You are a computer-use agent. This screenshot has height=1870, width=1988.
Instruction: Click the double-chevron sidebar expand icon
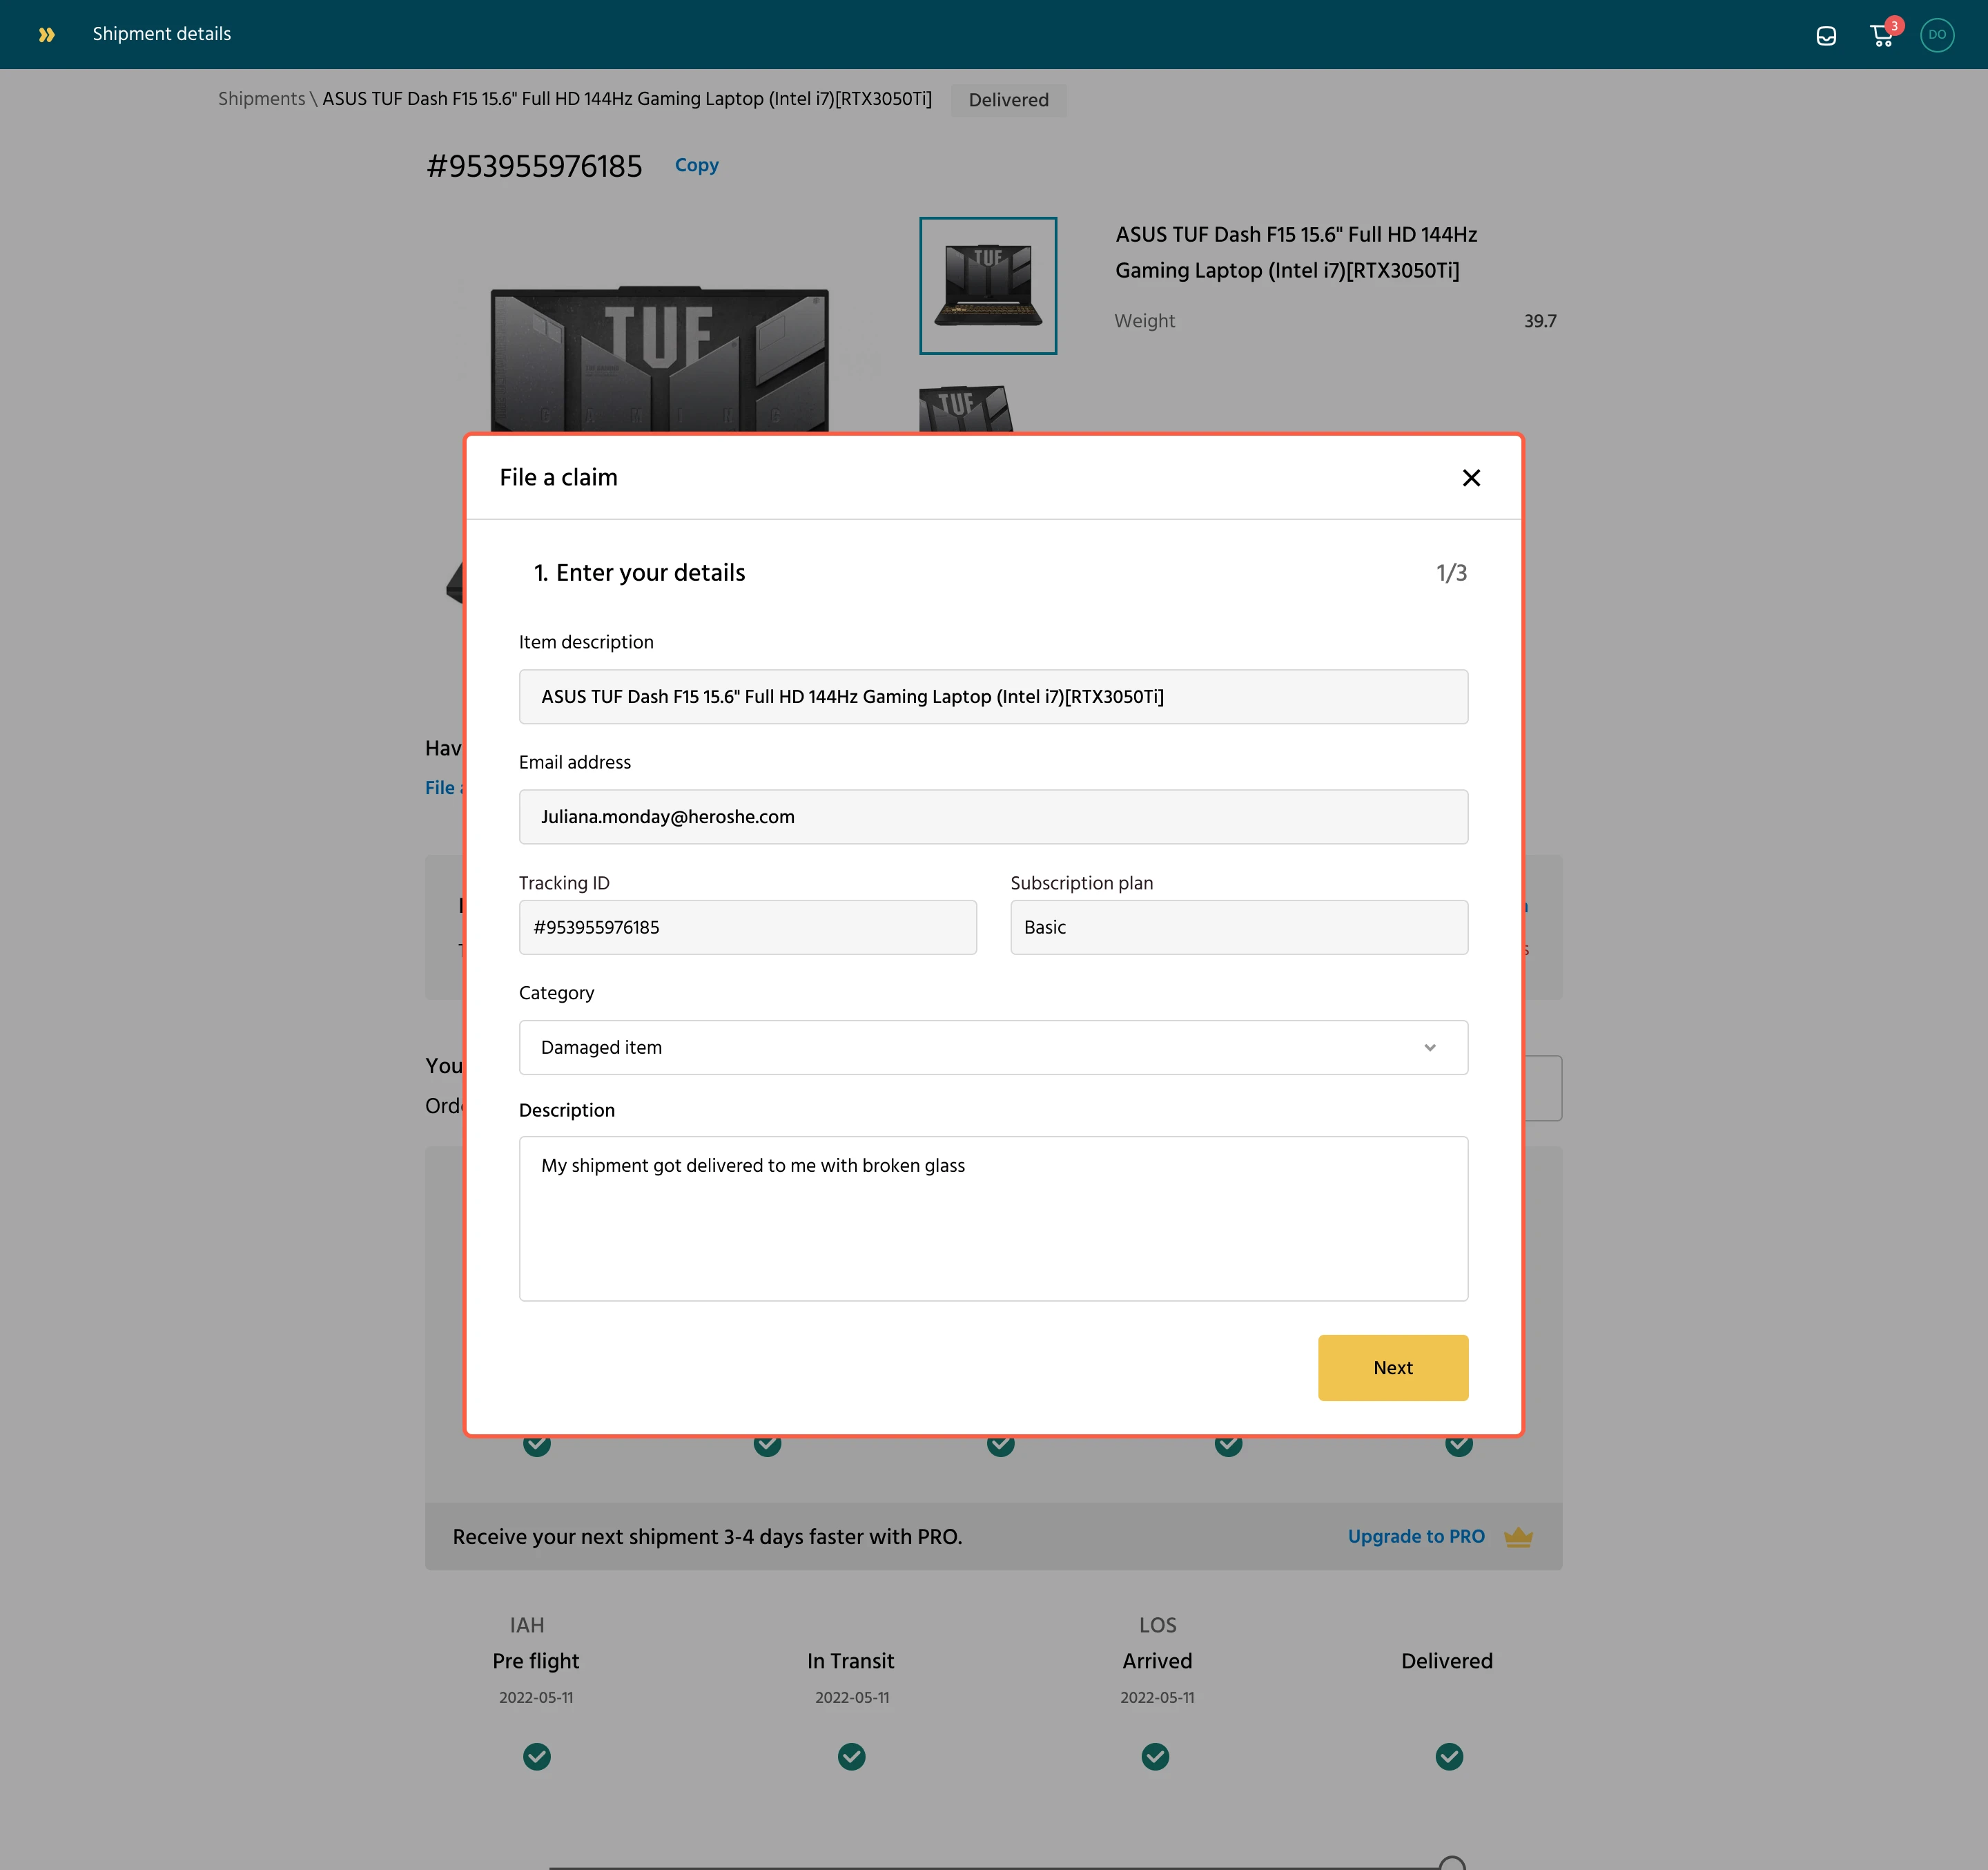point(46,34)
